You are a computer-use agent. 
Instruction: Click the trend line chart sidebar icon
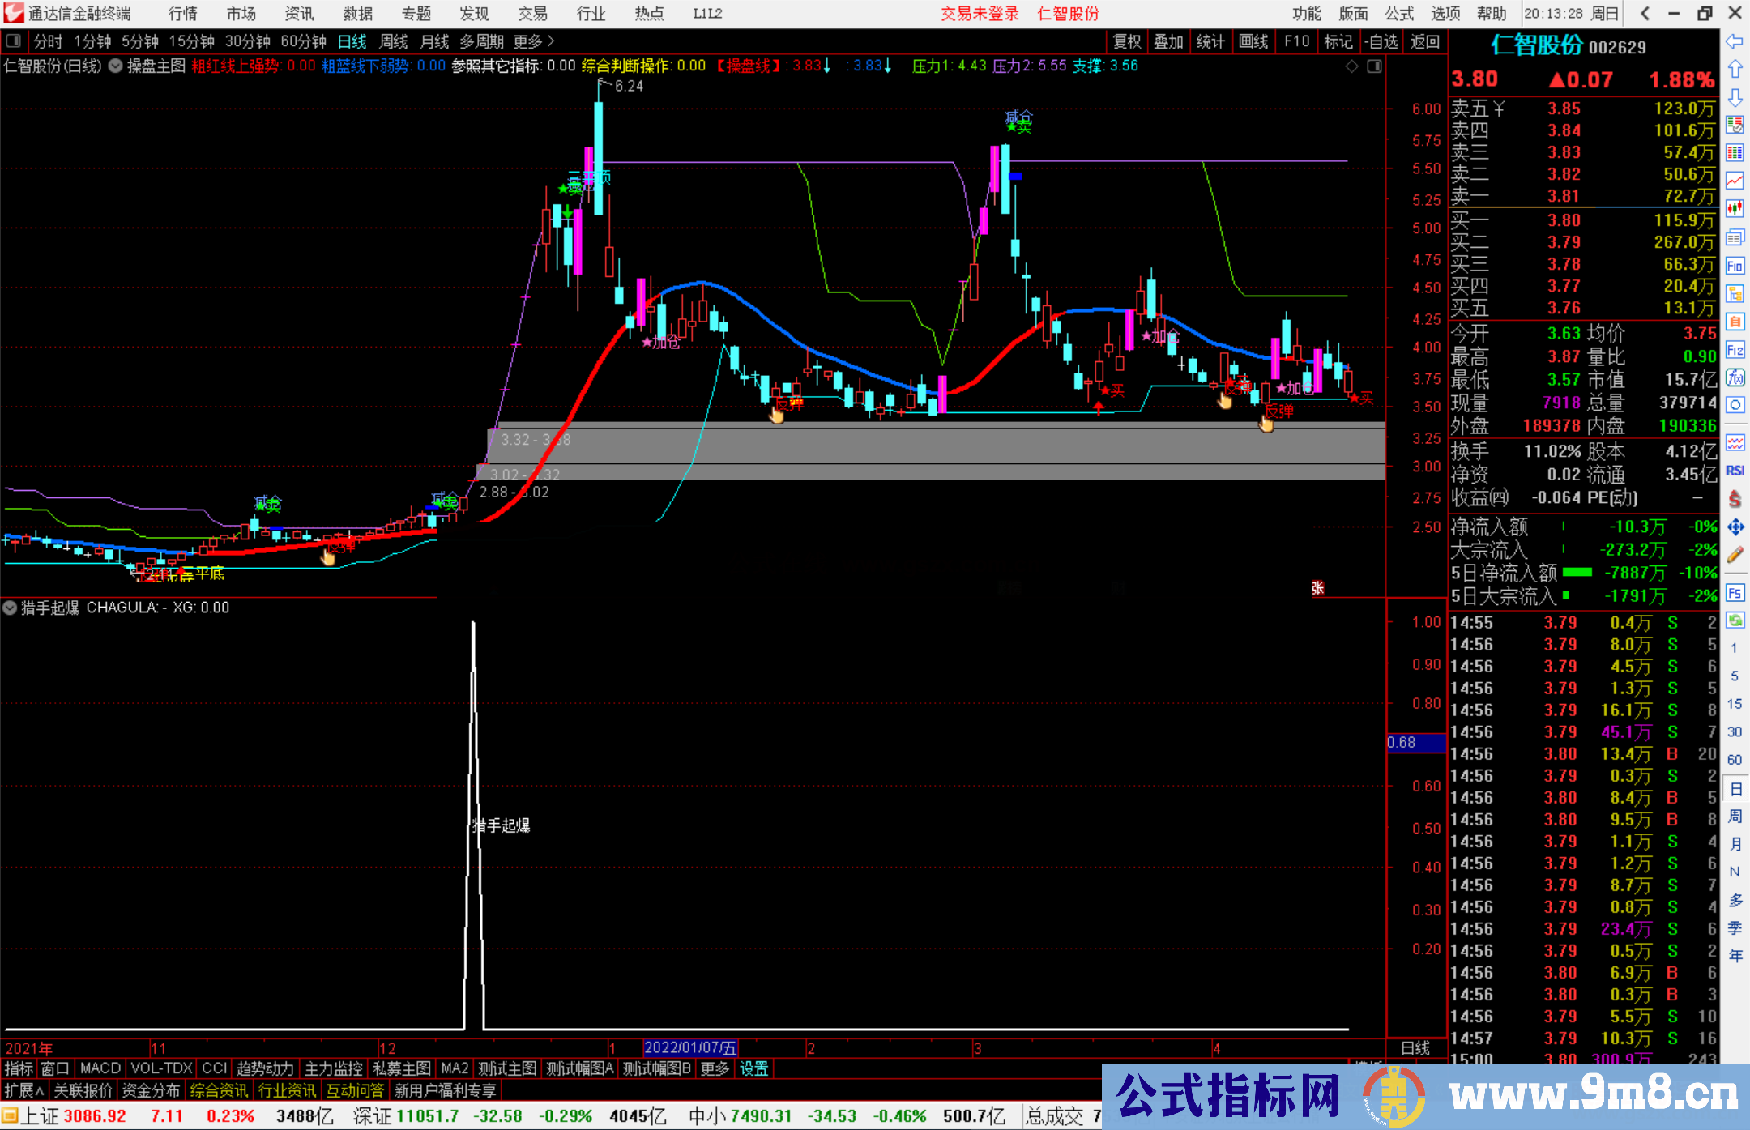1735,180
